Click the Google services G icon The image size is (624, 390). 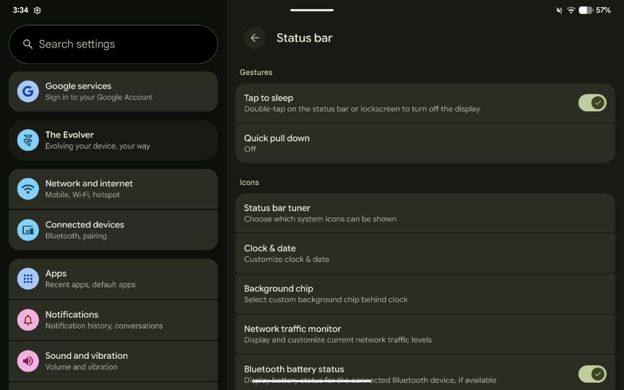pyautogui.click(x=28, y=92)
